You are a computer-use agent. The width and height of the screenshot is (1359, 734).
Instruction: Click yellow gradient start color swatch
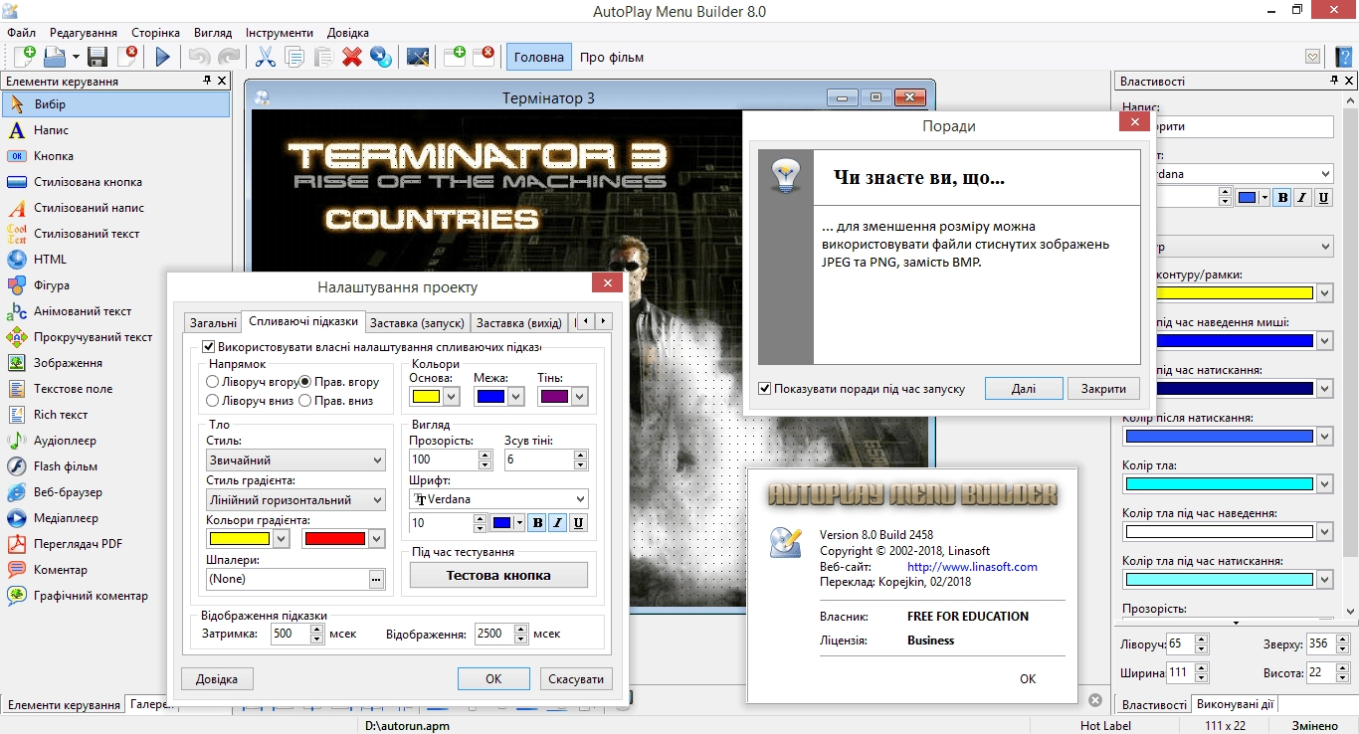tap(239, 538)
